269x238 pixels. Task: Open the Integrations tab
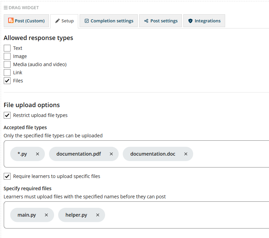click(204, 21)
